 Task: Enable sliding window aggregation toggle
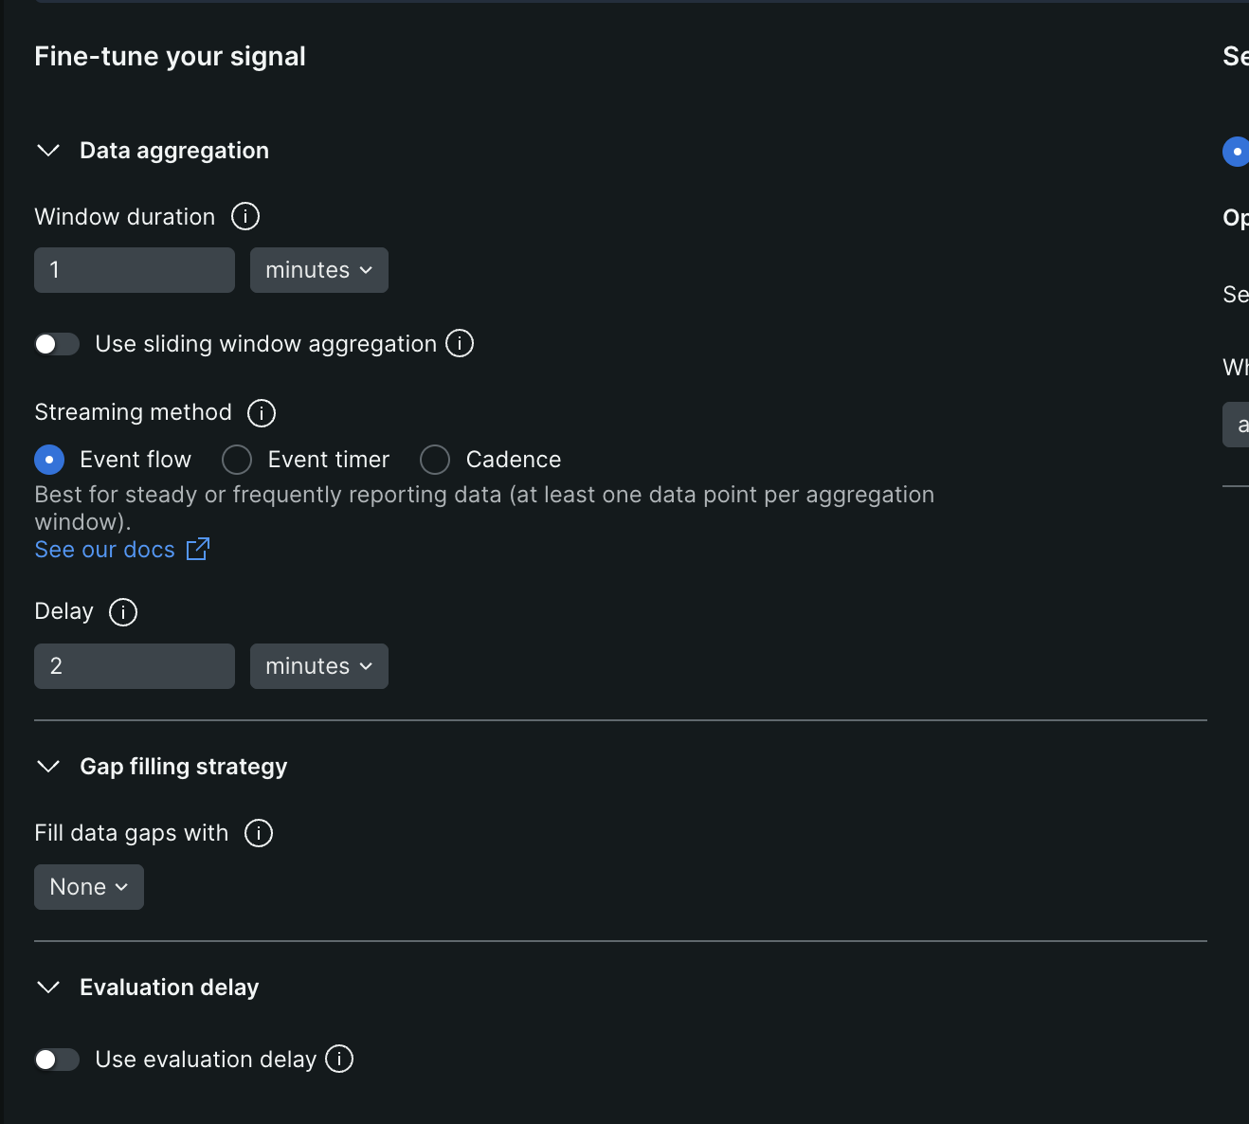tap(57, 344)
